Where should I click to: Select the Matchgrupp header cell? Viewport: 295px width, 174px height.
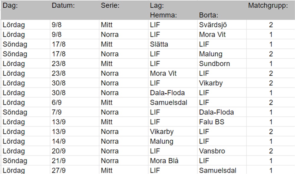coord(271,5)
